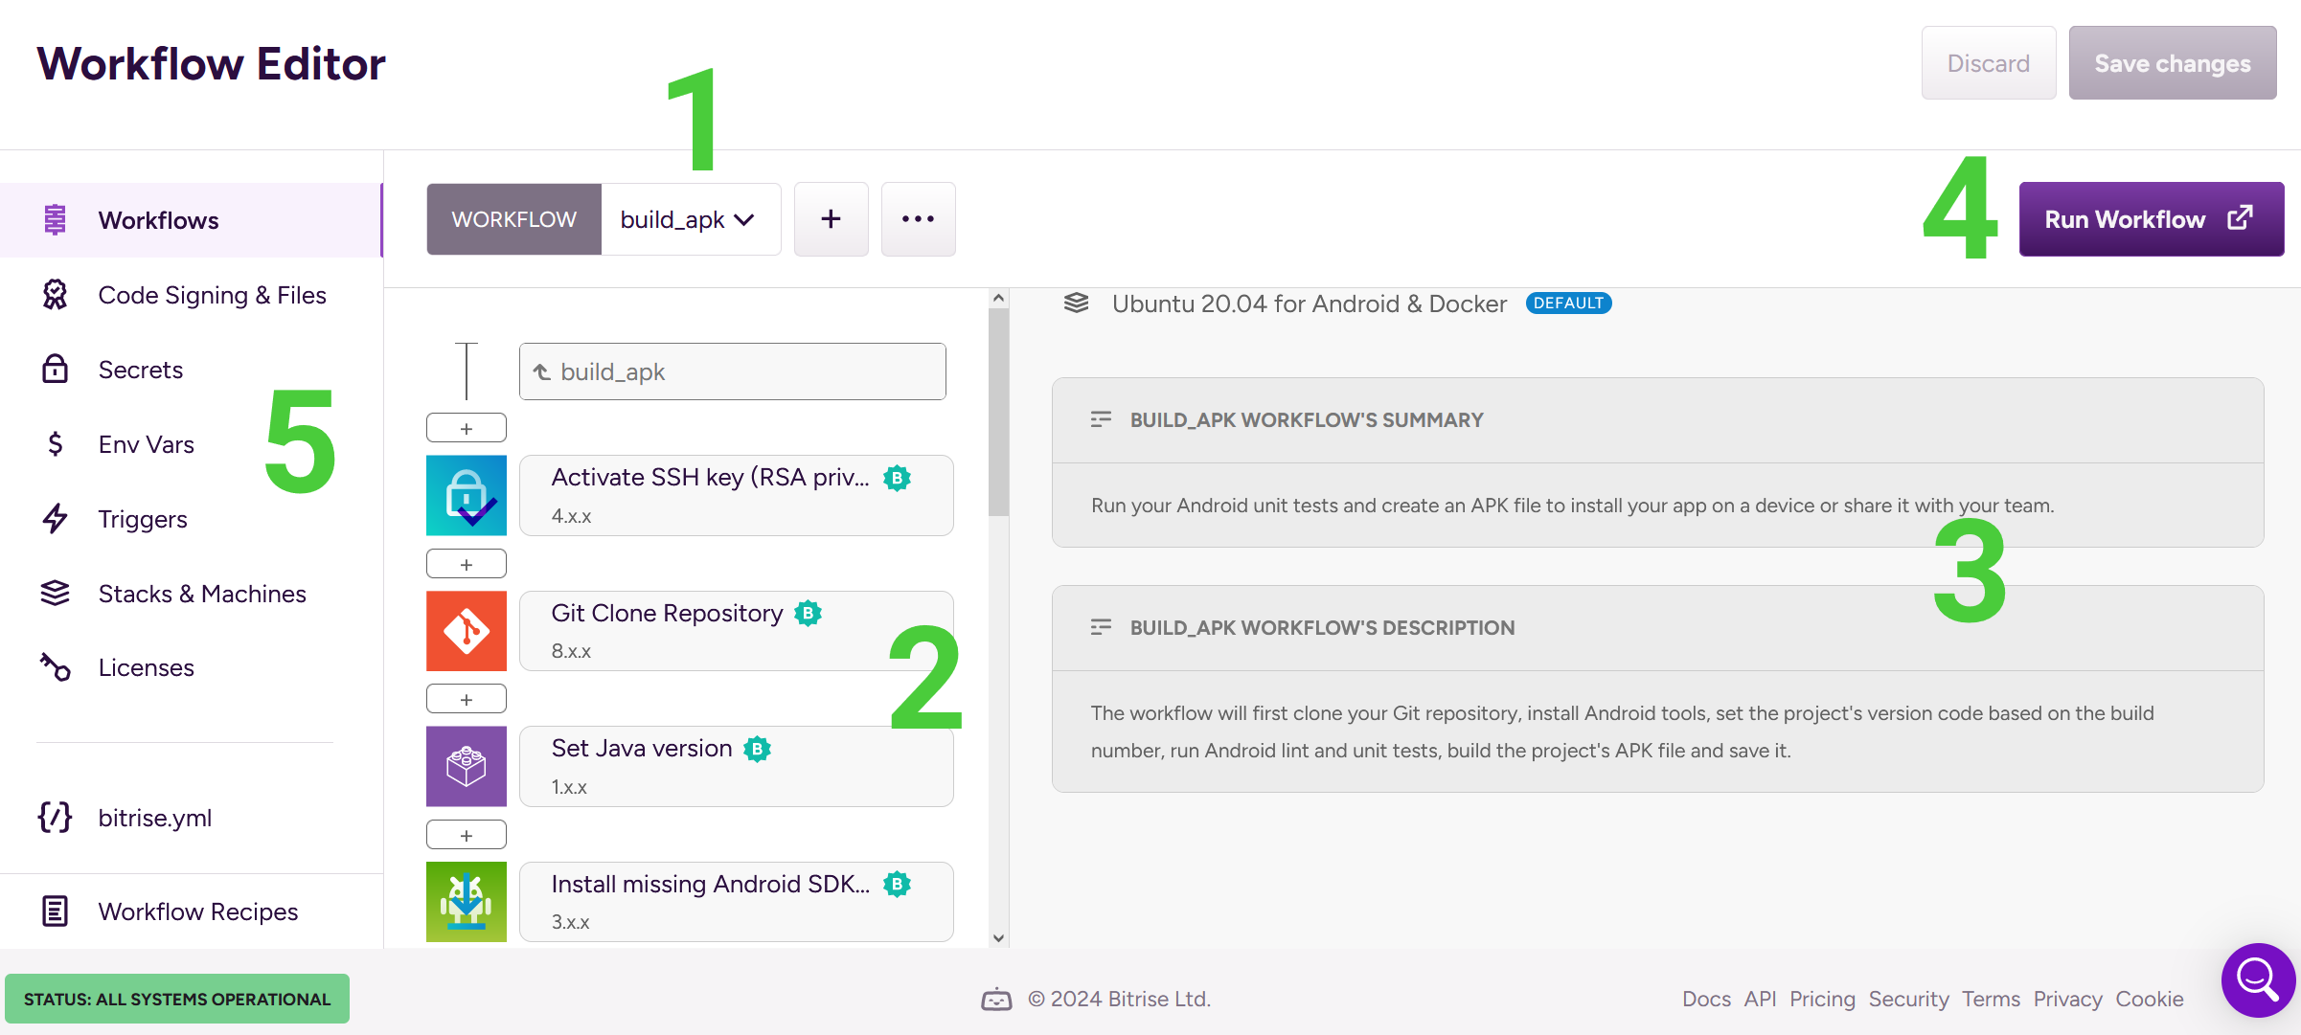Click the scroll up arrow of steps list
The width and height of the screenshot is (2301, 1035).
tap(999, 298)
